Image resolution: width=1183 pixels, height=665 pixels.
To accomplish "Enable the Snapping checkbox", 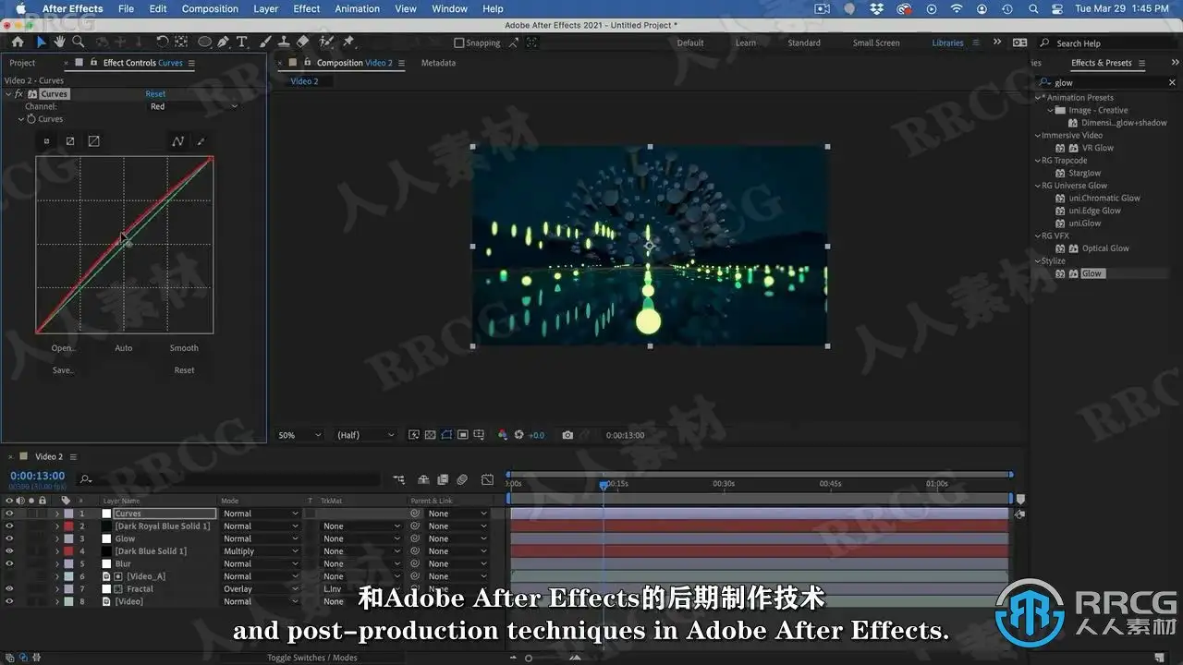I will pos(458,42).
